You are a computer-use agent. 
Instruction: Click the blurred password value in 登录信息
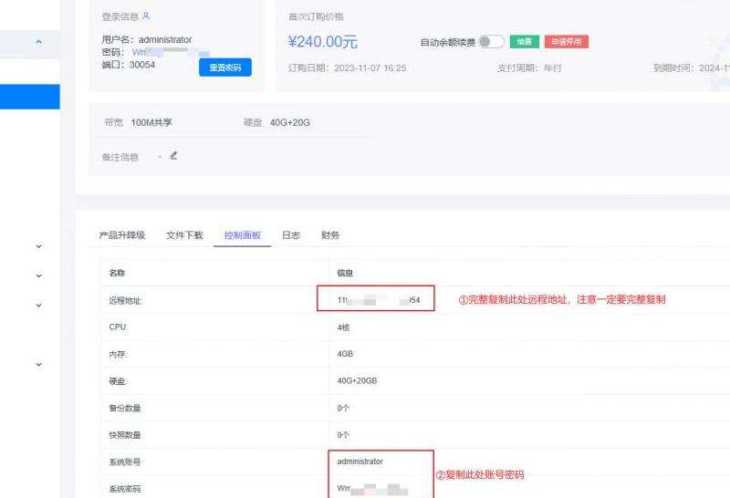point(172,52)
